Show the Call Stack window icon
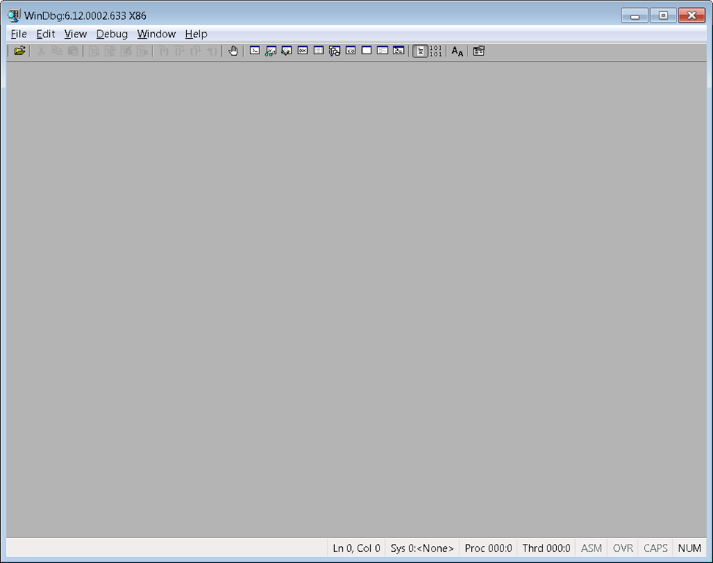The image size is (713, 563). (335, 51)
